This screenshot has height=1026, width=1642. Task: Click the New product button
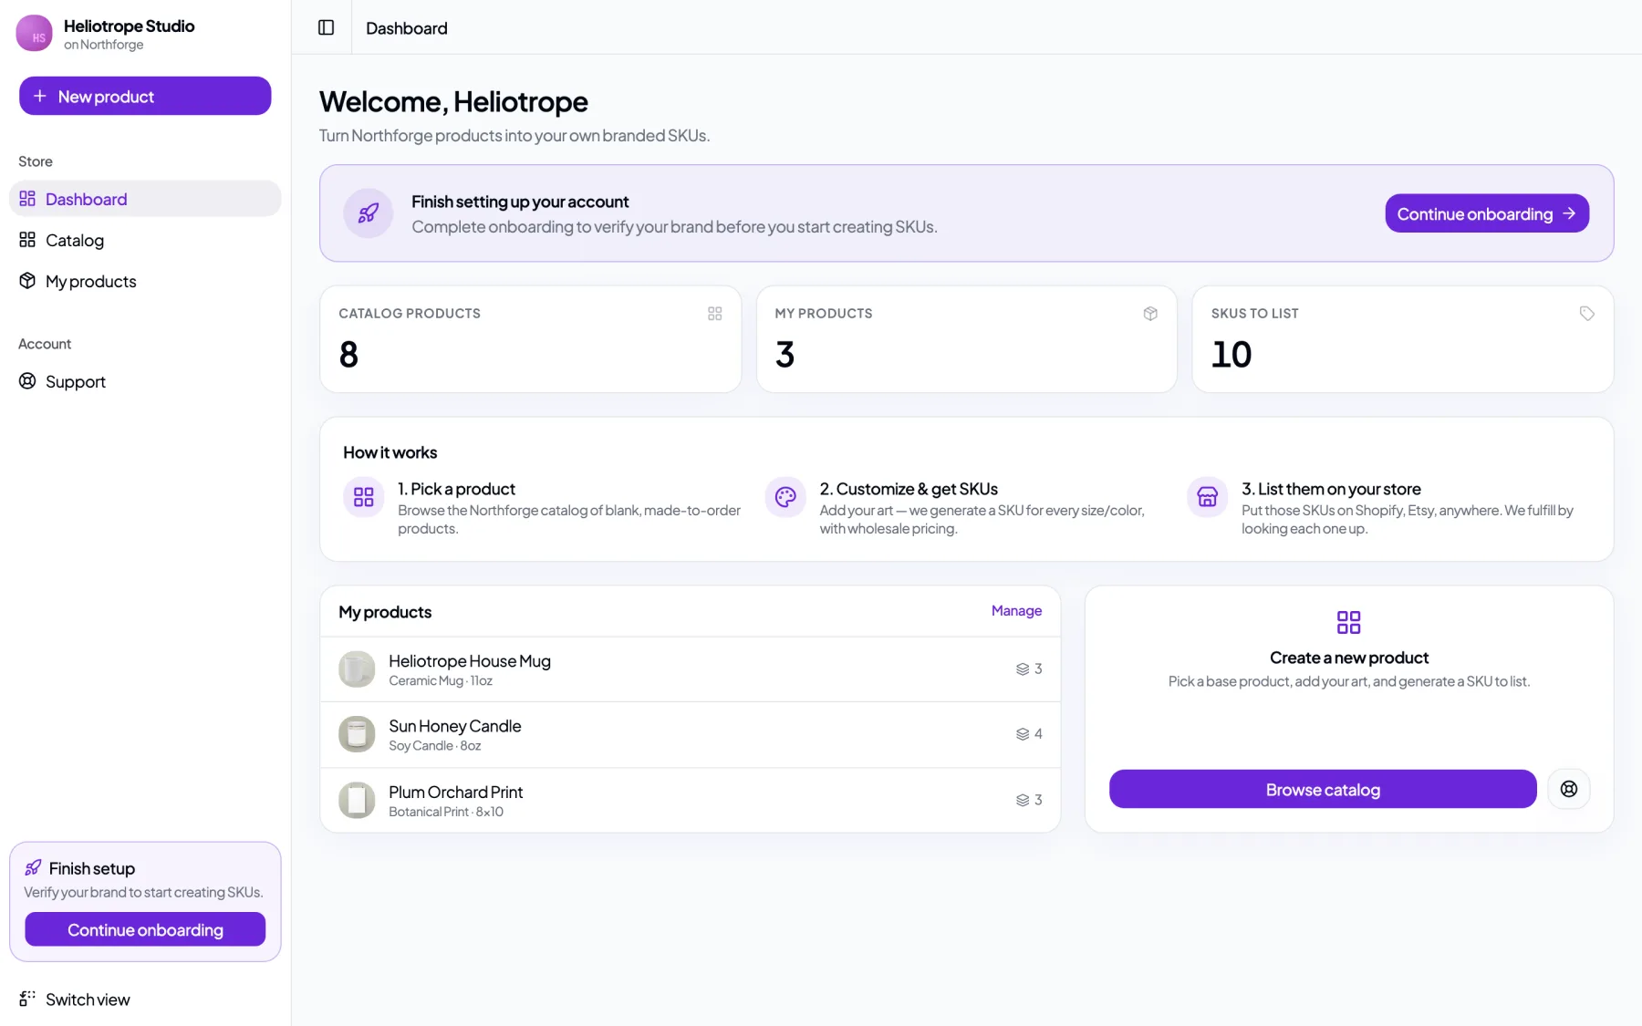(x=145, y=96)
